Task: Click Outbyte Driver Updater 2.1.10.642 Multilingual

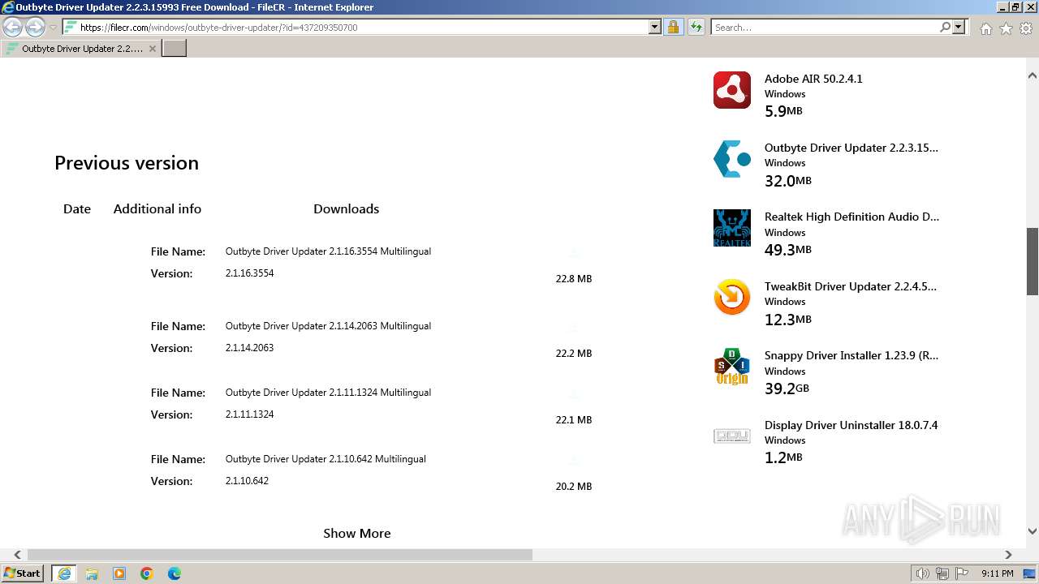Action: (x=325, y=459)
